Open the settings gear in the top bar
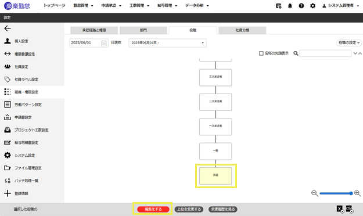 point(312,6)
